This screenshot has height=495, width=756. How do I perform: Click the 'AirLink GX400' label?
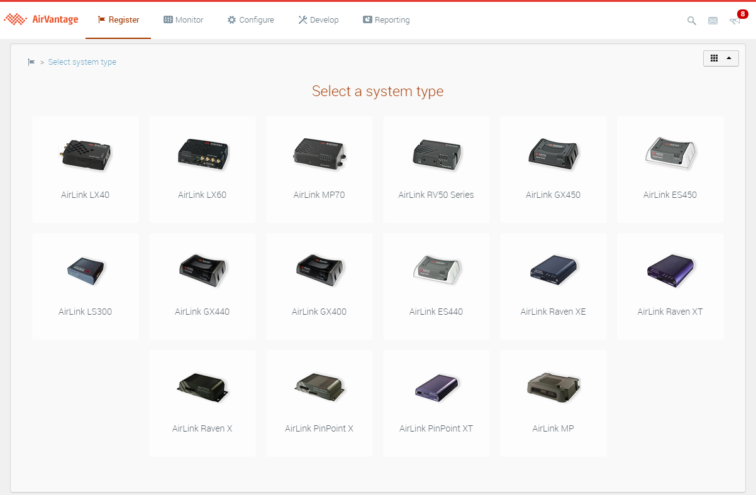[x=320, y=312]
